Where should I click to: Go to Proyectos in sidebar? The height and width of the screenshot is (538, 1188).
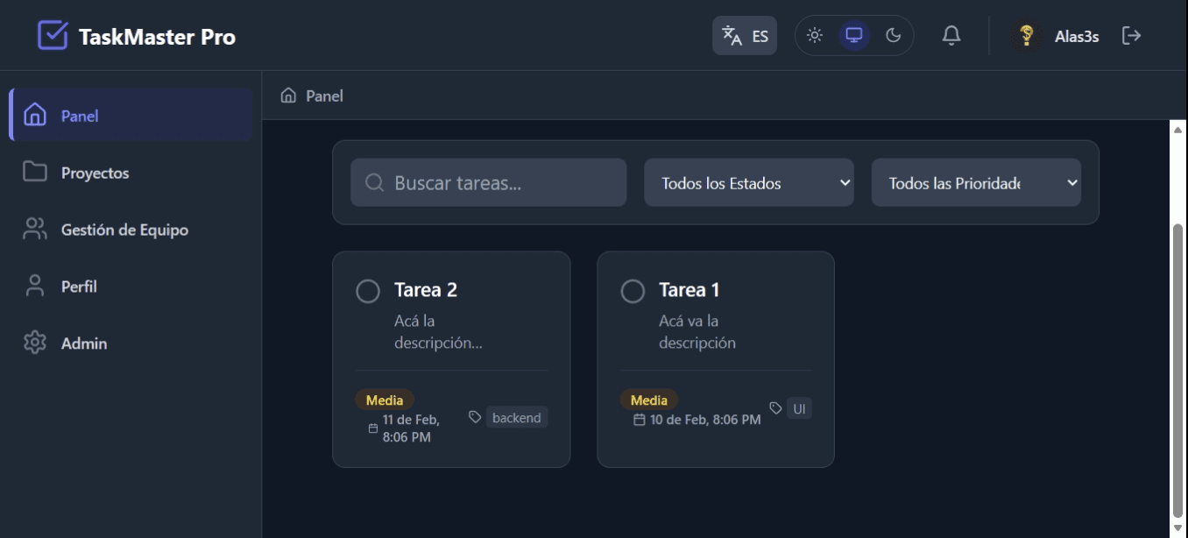coord(95,173)
